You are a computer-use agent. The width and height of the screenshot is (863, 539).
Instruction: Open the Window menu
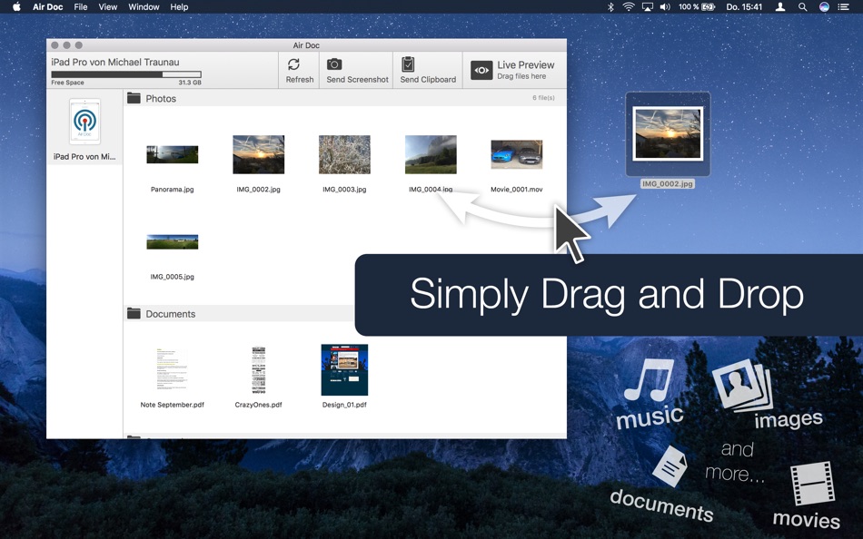tap(144, 6)
